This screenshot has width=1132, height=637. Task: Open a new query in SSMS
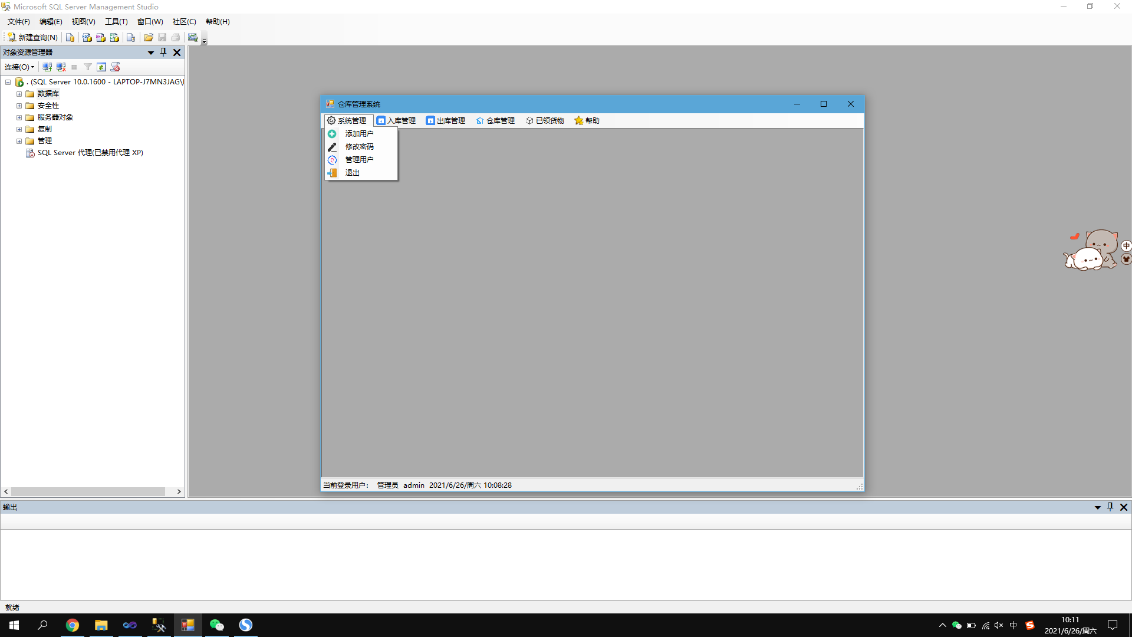pyautogui.click(x=32, y=37)
